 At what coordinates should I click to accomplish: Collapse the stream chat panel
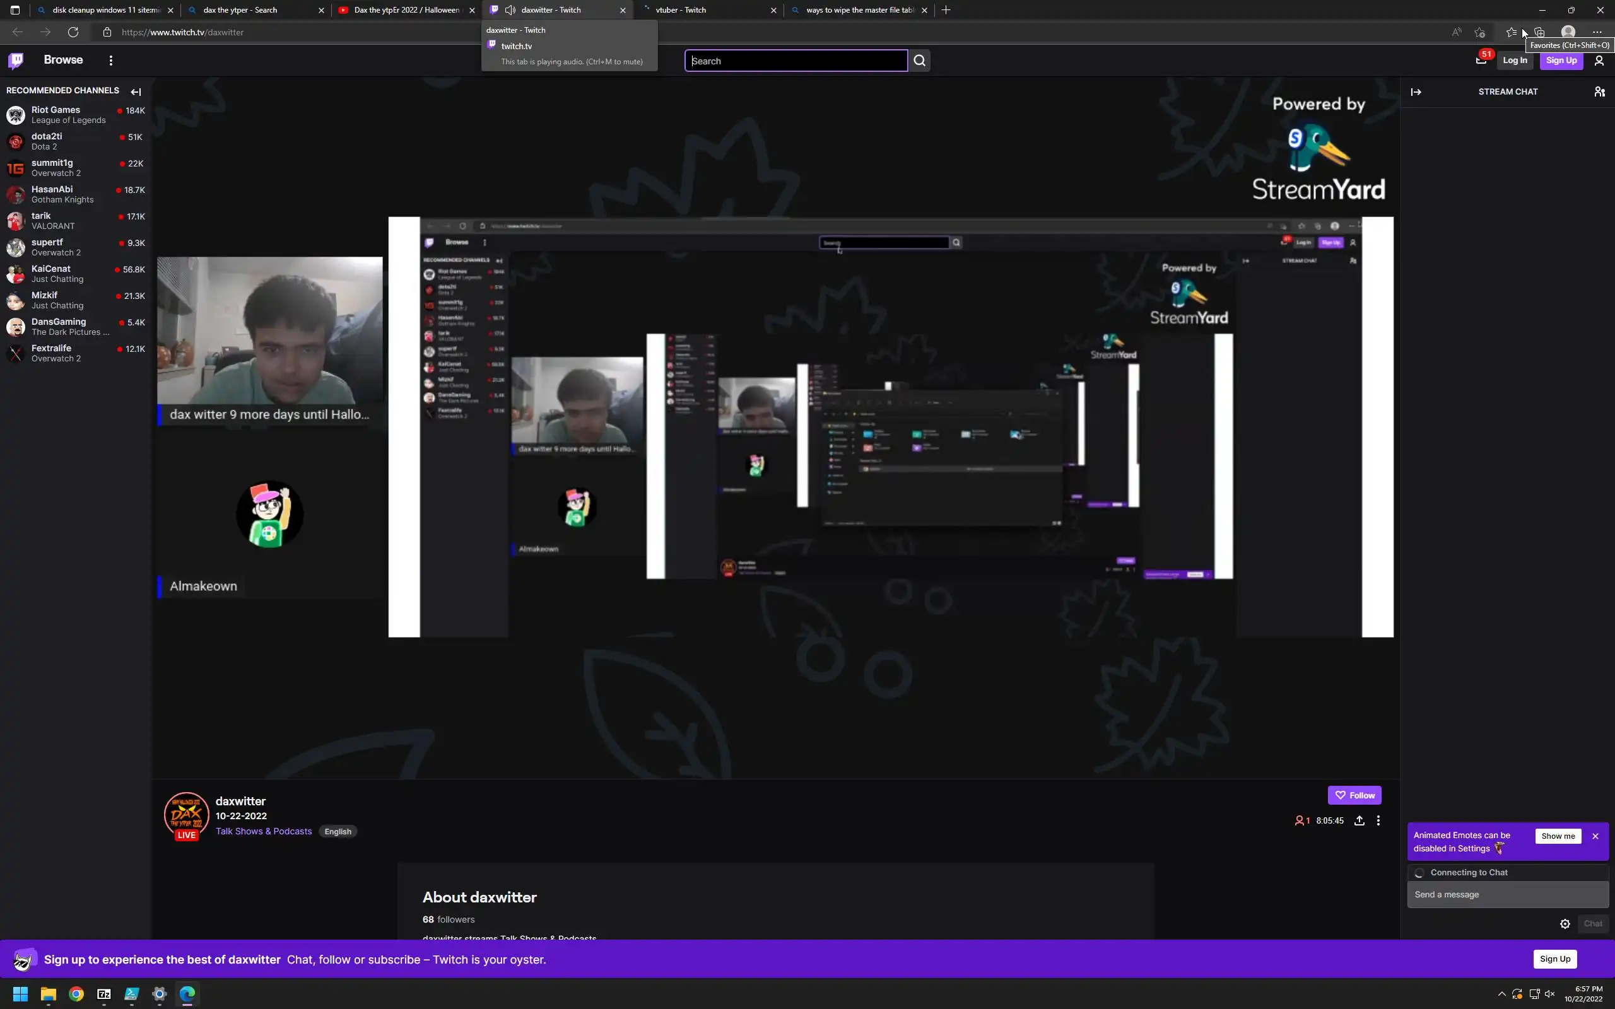(1416, 92)
